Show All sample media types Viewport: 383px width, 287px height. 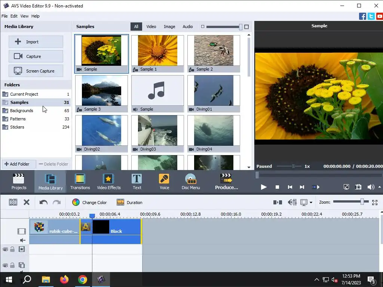tap(136, 27)
